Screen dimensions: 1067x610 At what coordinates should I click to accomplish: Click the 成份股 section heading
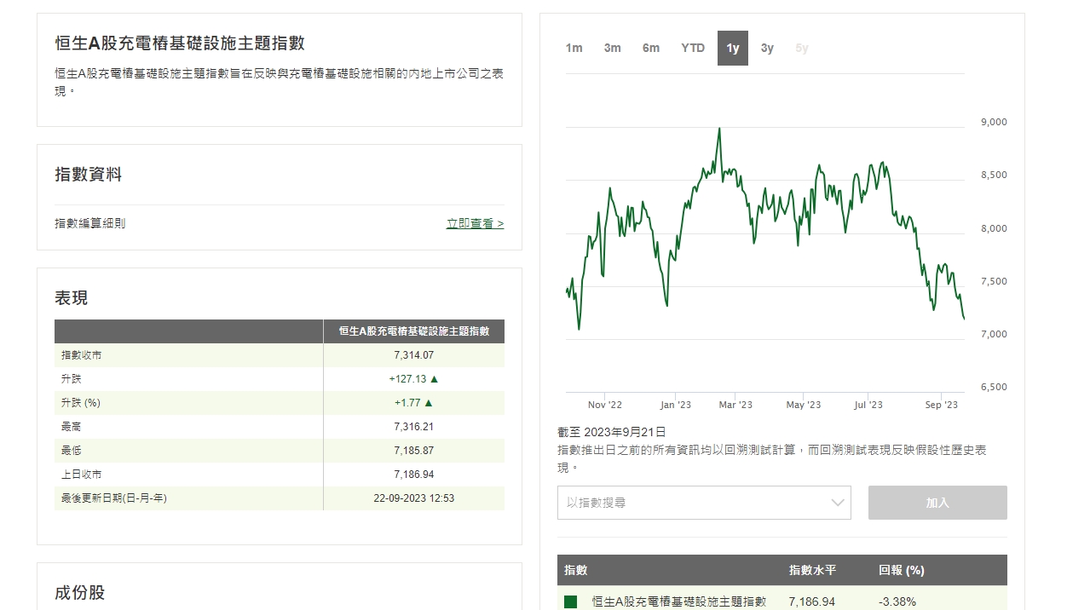[x=79, y=593]
